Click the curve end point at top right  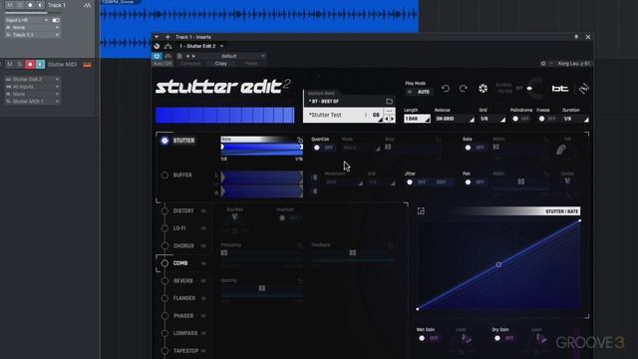pyautogui.click(x=579, y=220)
